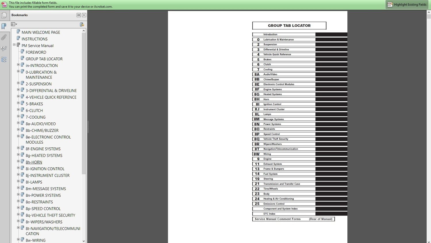Image resolution: width=431 pixels, height=243 pixels.
Task: Open the Page Thumbnails panel icon
Action: coord(4,15)
